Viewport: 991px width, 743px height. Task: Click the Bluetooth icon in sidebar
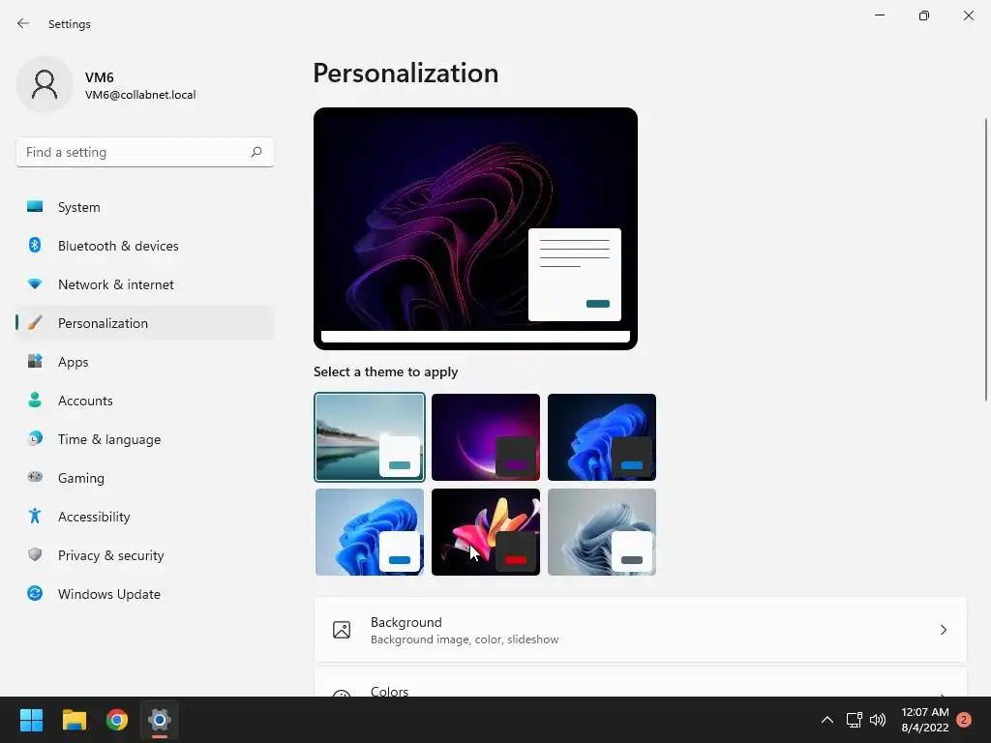coord(35,245)
